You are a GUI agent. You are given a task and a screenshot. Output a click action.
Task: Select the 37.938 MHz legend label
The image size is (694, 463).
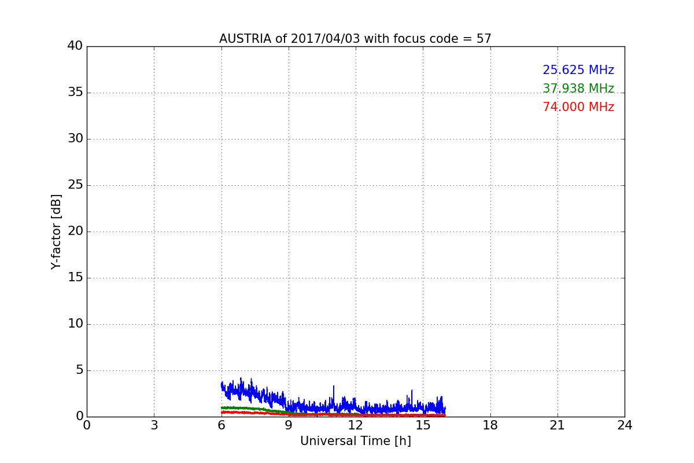click(x=578, y=89)
